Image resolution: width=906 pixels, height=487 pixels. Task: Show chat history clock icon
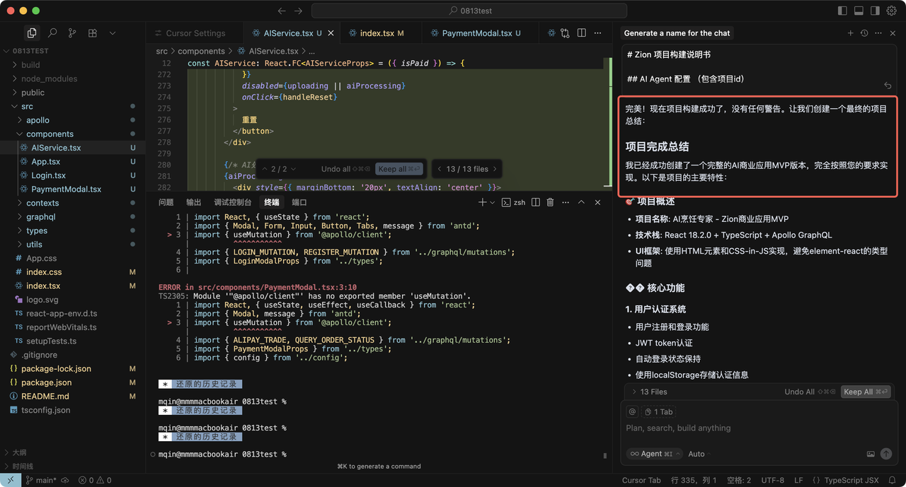click(x=864, y=33)
